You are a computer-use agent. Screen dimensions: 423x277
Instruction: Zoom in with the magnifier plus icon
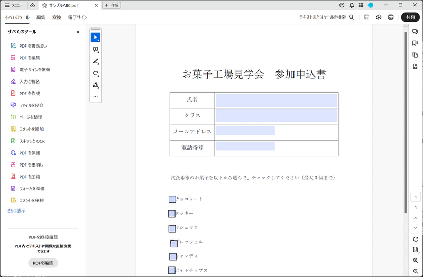coord(416,261)
